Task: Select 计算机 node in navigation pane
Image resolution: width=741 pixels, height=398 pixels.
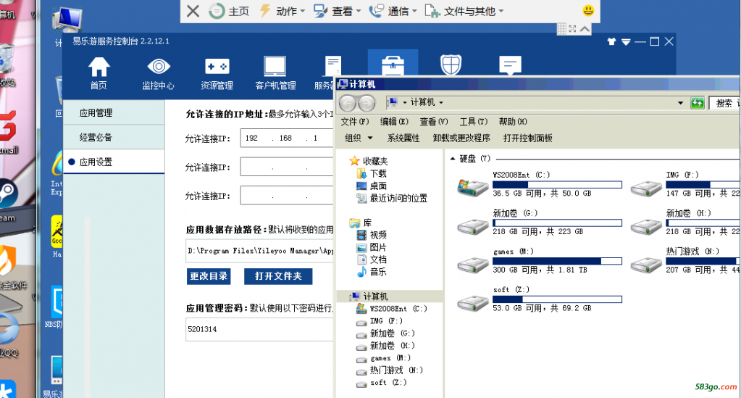Action: 369,297
